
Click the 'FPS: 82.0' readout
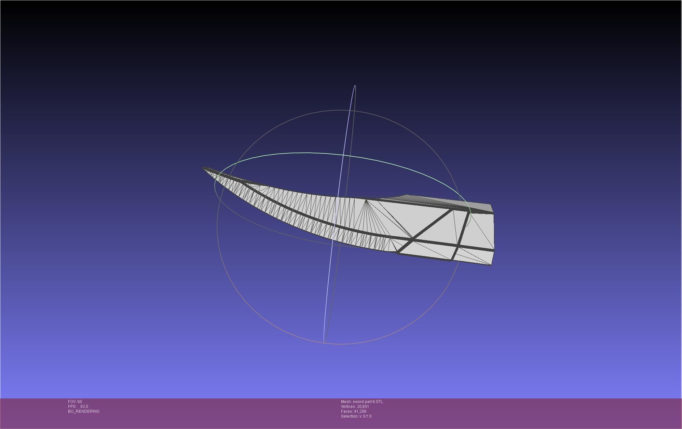click(78, 407)
